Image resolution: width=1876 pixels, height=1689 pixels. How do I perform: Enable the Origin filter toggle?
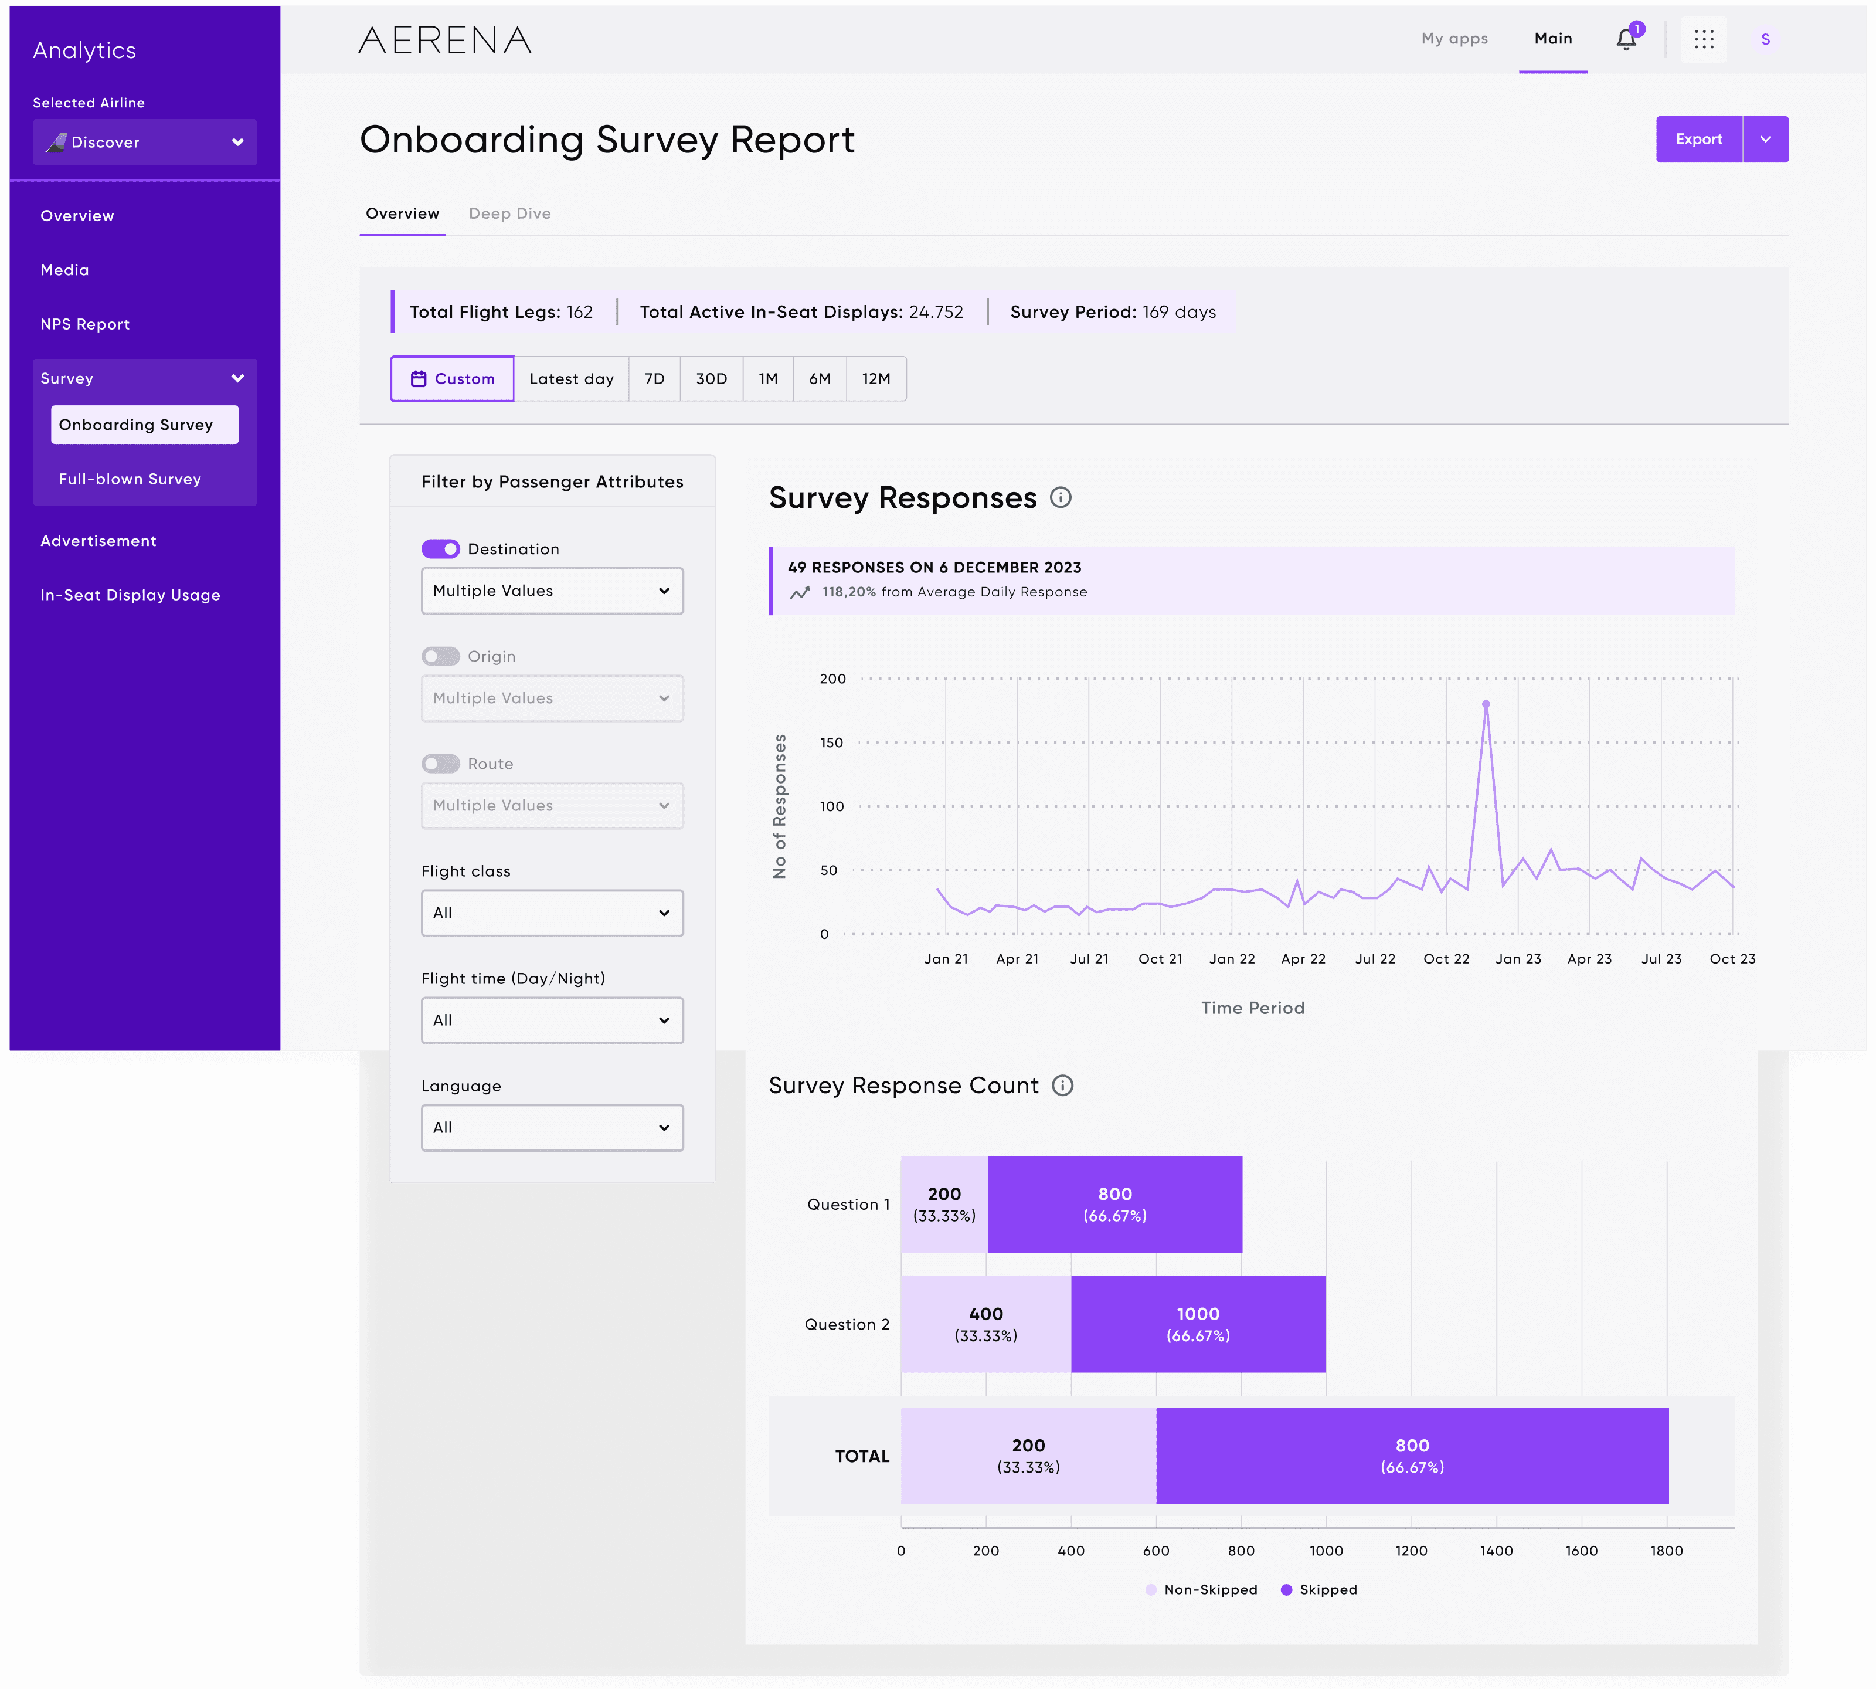pyautogui.click(x=441, y=656)
